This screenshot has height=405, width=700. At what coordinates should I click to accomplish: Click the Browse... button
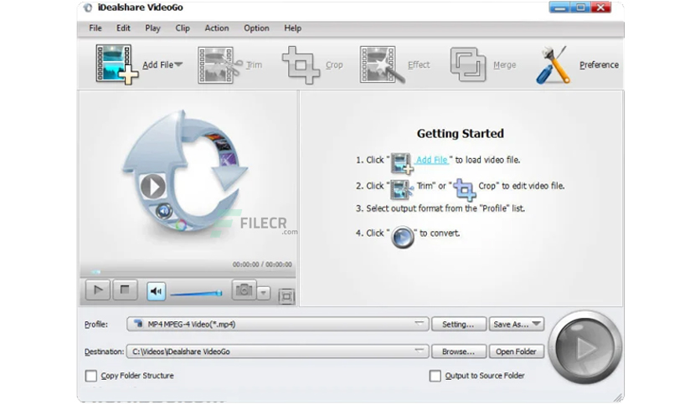click(459, 351)
